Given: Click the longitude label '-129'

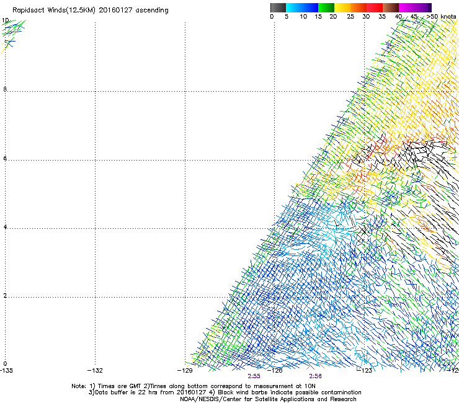Looking at the screenshot, I should pyautogui.click(x=185, y=371).
